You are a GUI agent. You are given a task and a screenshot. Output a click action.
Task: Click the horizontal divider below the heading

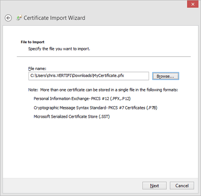coord(104,57)
